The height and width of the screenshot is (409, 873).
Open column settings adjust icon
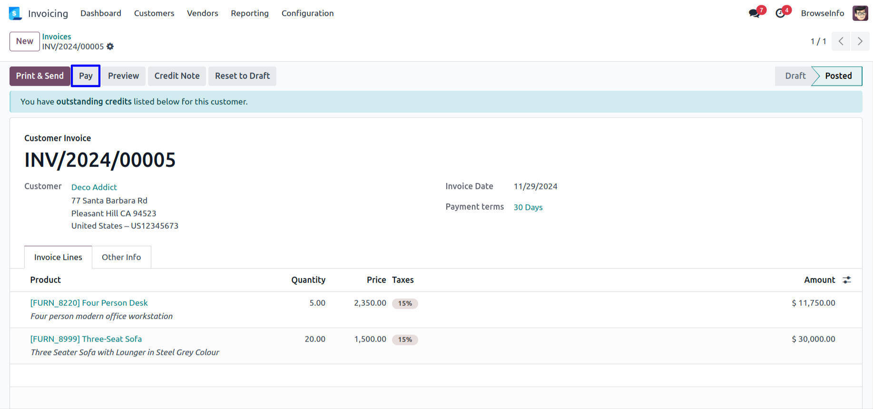(847, 280)
